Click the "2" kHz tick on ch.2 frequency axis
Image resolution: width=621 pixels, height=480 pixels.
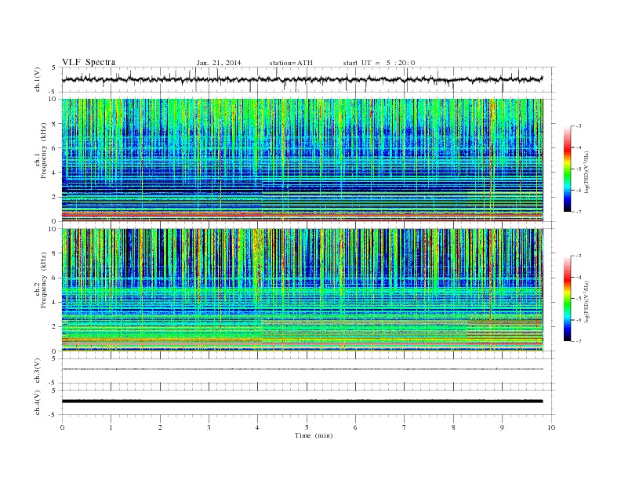point(54,327)
